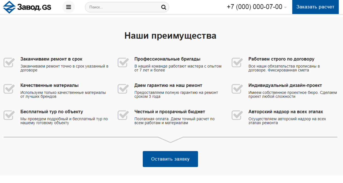Click the checkmark beside Авторский надзор на всех этапах
This screenshot has height=183, width=343.
tap(237, 115)
